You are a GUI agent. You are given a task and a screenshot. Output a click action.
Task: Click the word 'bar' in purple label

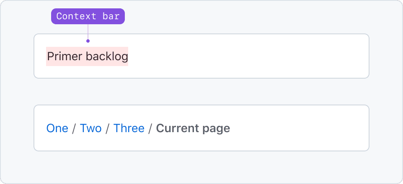tap(112, 16)
